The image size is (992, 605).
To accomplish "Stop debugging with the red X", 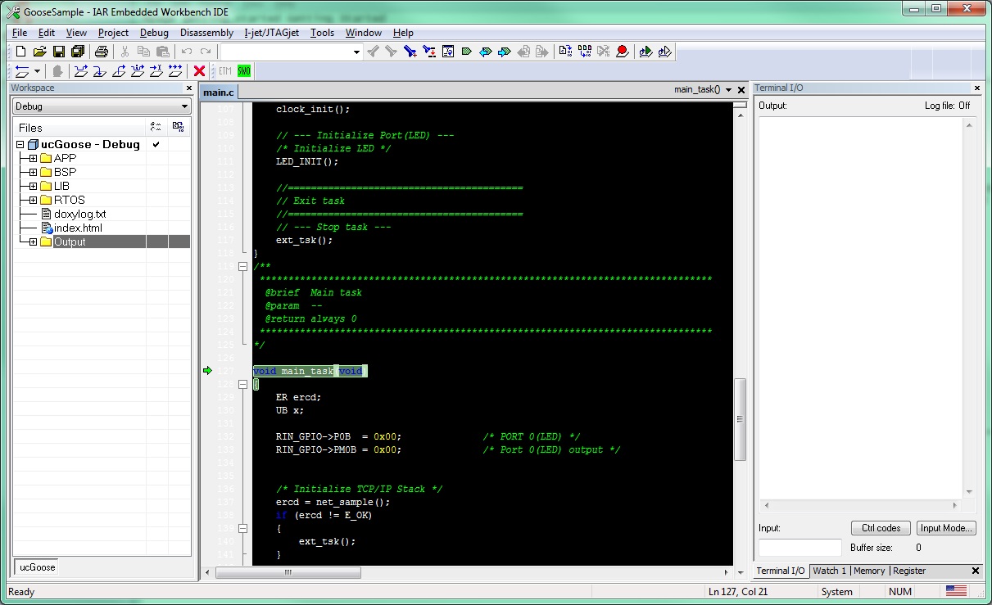I will pyautogui.click(x=199, y=71).
